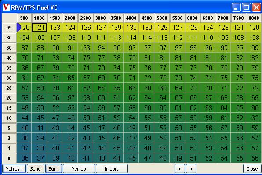Image resolution: width=262 pixels, height=175 pixels.
Task: Select cell at 0 TPS, 500 RPM value 36
Action: 24,158
